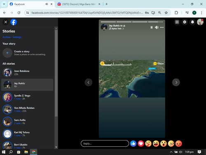Pause the story playback

(152, 27)
